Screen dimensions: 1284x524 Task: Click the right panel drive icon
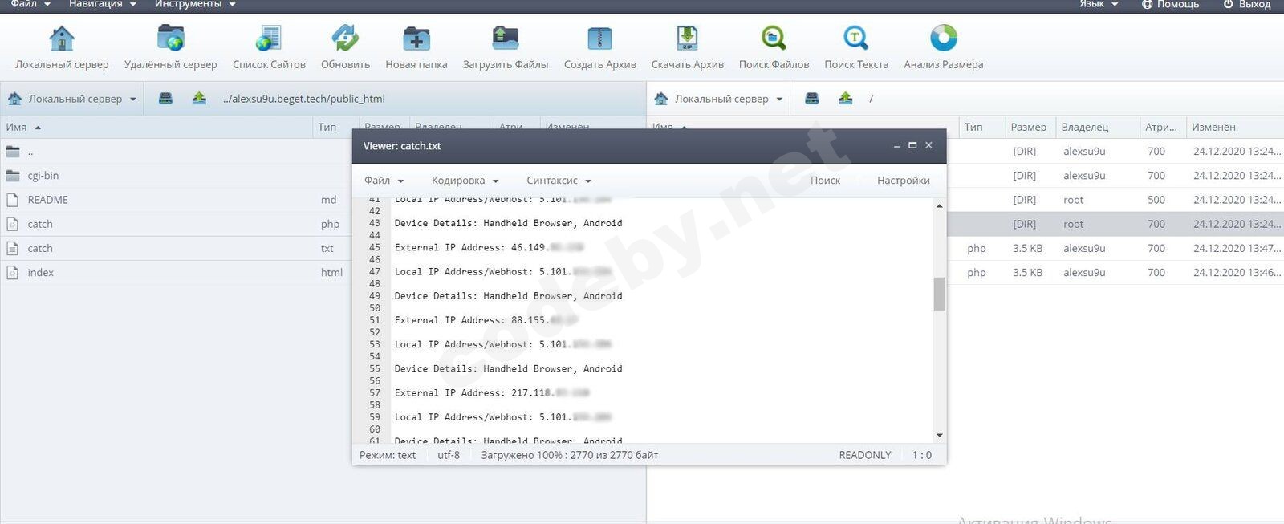click(812, 99)
